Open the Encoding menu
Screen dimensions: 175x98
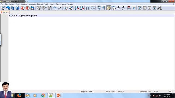click(24, 4)
